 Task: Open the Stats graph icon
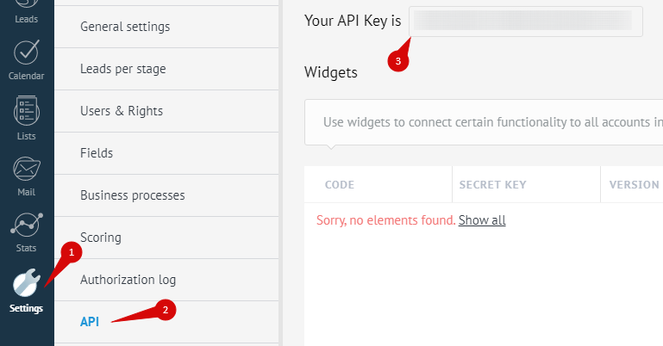(x=27, y=225)
